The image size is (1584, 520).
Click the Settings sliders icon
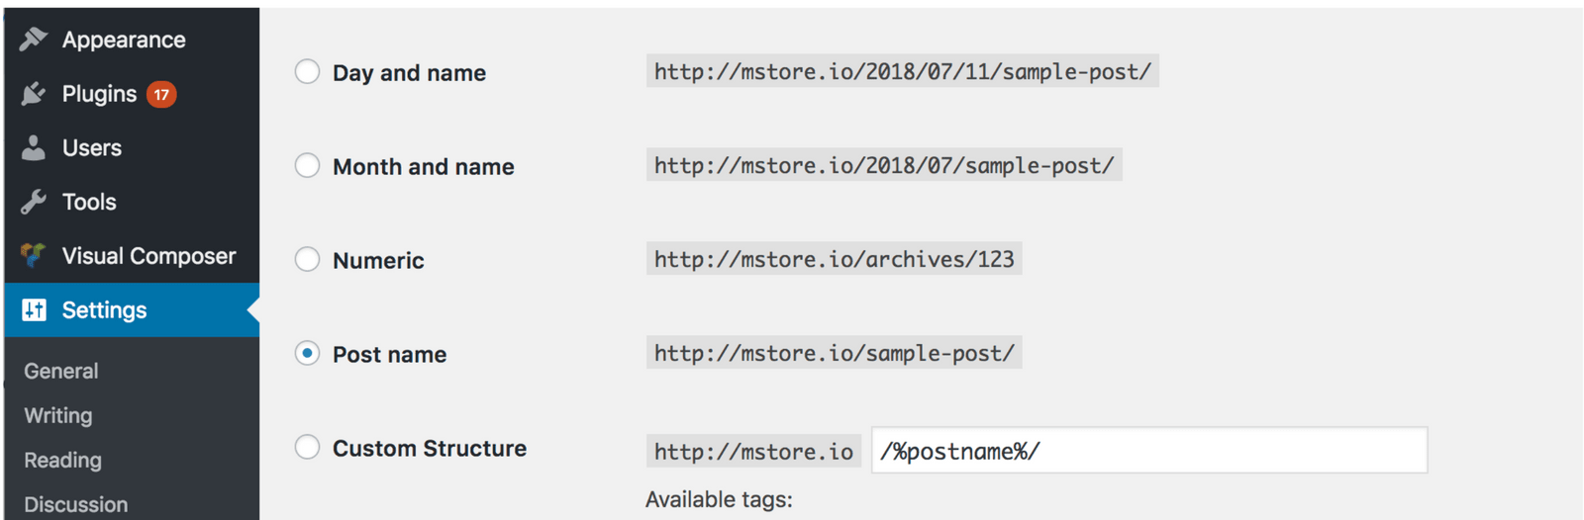coord(34,310)
